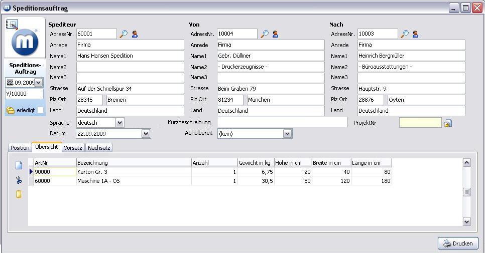Click the scissors cut icon beside the table
This screenshot has width=485, height=253.
click(x=19, y=180)
